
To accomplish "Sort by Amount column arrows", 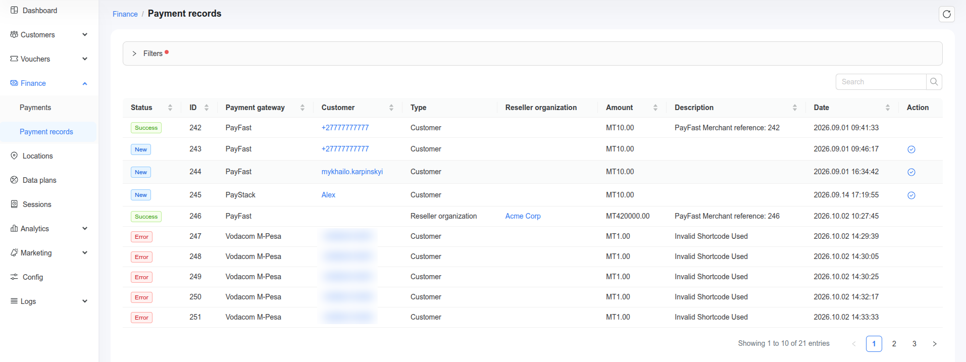I will click(x=655, y=108).
